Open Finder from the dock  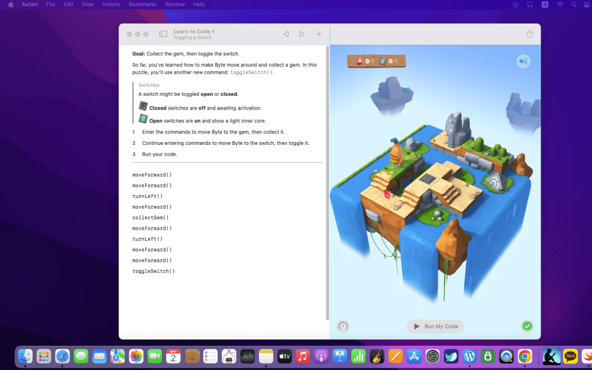coord(25,356)
